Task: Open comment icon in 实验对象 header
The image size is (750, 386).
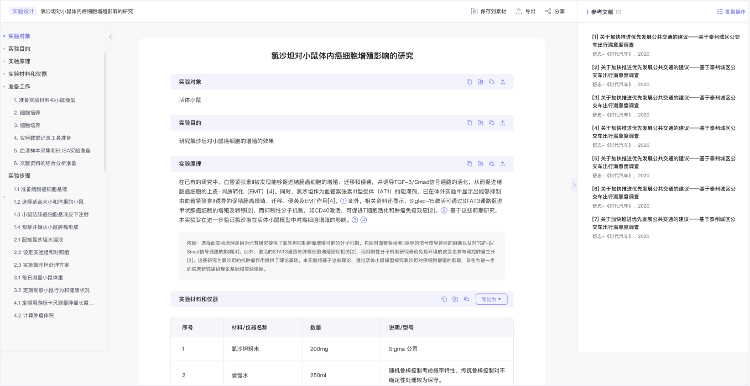Action: (491, 82)
